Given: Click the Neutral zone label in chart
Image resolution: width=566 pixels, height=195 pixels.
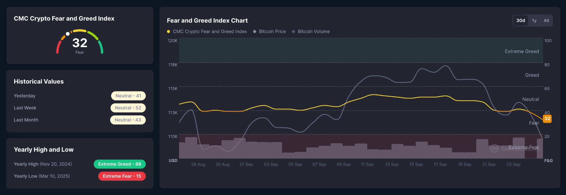Looking at the screenshot, I should [x=531, y=99].
